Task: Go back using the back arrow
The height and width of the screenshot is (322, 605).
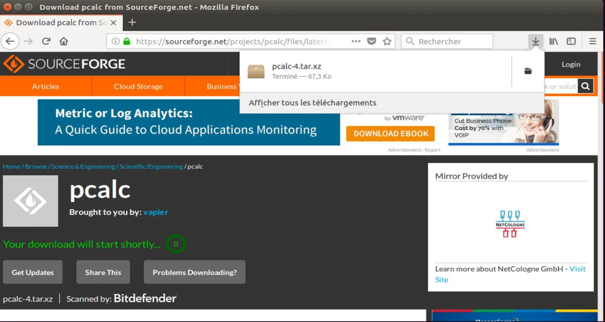Action: click(10, 41)
